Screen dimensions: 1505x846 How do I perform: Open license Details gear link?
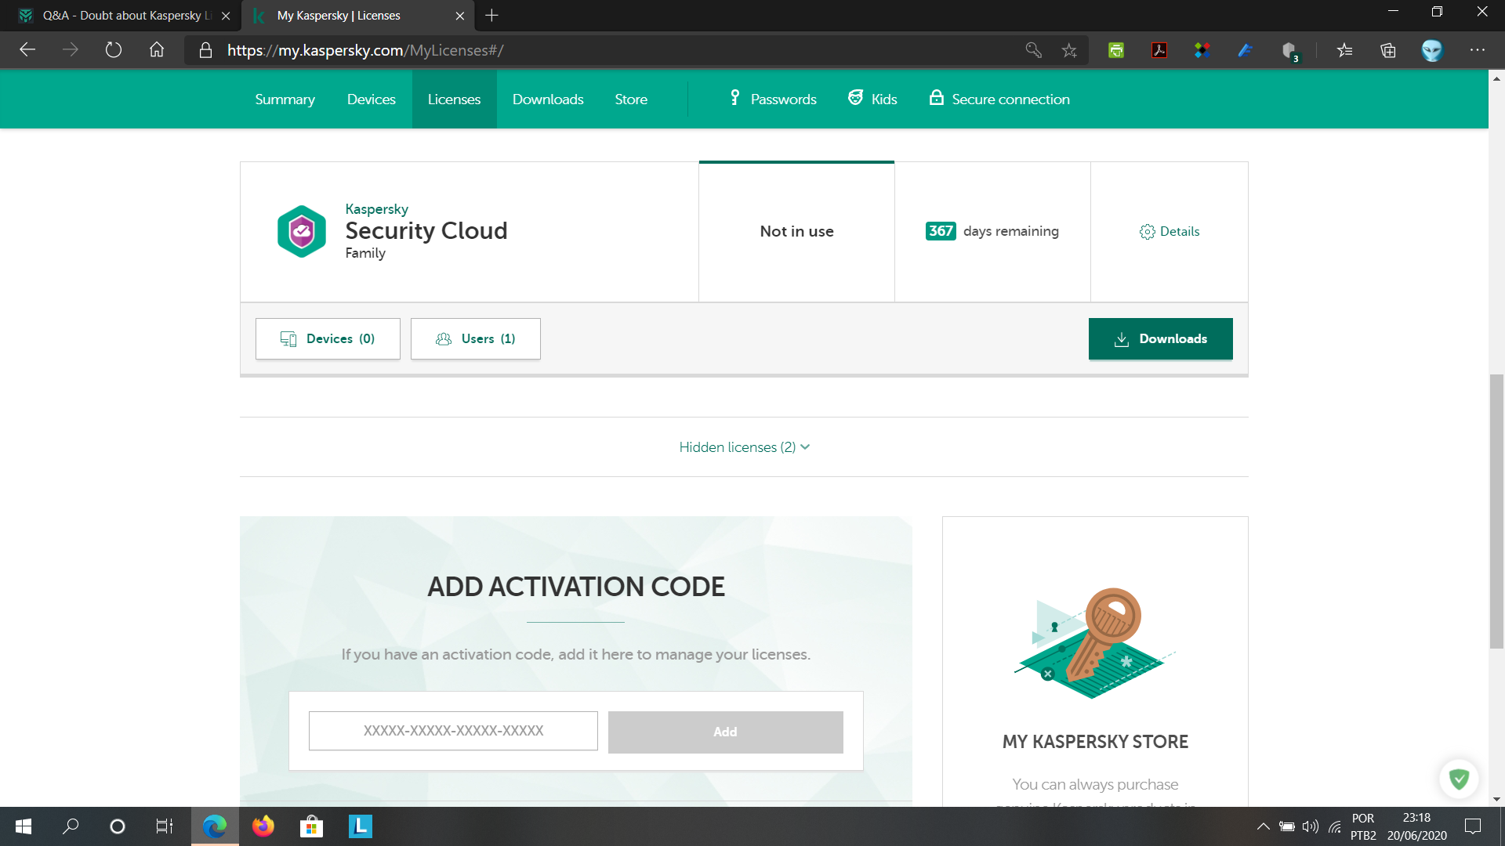[x=1169, y=231]
